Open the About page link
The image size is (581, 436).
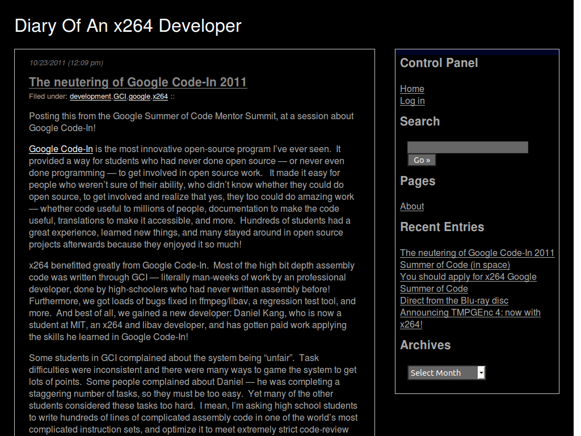click(x=412, y=207)
